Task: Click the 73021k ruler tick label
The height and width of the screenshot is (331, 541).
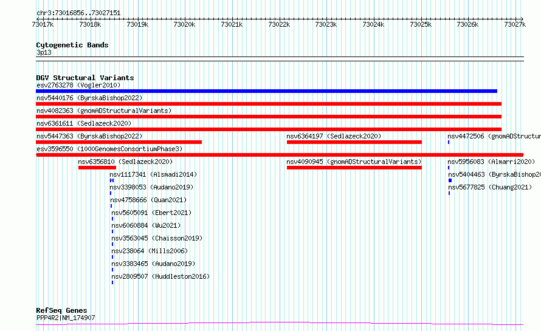Action: pos(232,24)
